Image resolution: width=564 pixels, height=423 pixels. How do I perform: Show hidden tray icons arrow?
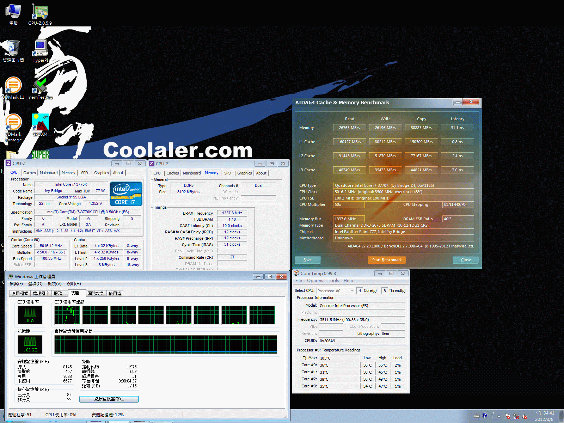pos(499,416)
